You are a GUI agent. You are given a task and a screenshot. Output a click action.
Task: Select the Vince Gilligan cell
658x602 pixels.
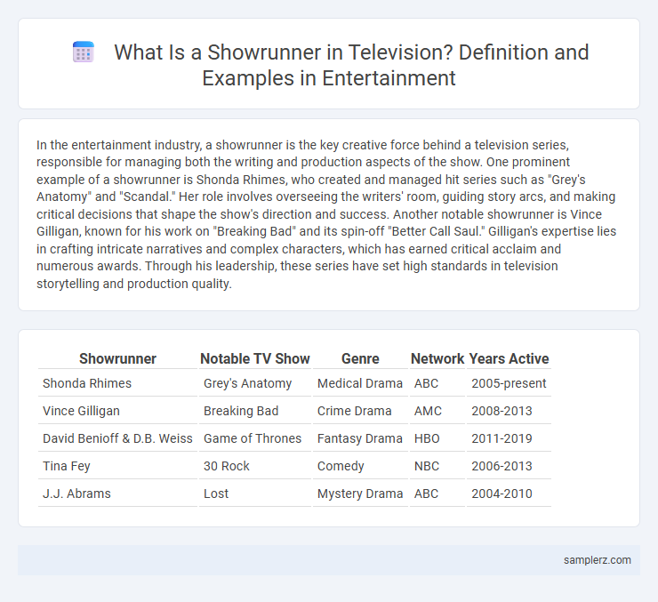coord(117,411)
